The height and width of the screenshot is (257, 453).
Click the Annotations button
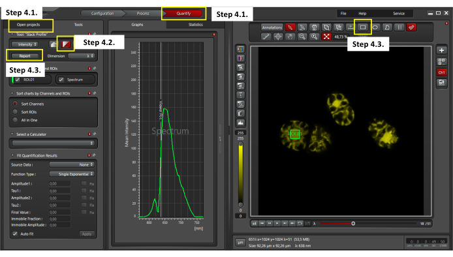pos(272,27)
